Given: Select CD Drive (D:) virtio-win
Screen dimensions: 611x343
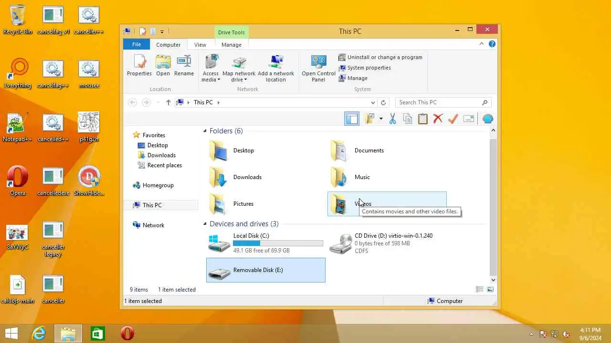Looking at the screenshot, I should click(387, 243).
